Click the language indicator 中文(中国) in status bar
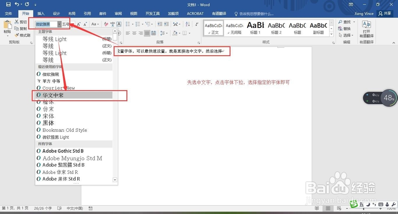 75,208
